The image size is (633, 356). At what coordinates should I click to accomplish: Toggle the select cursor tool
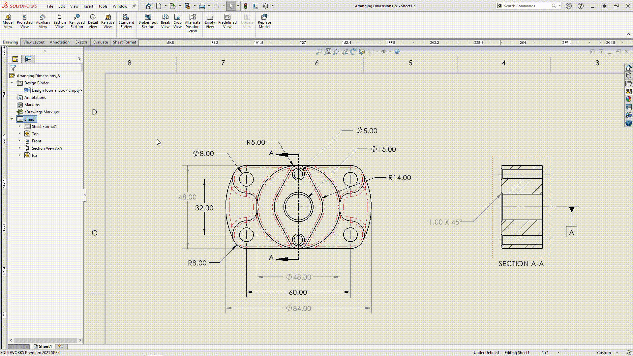(x=231, y=6)
